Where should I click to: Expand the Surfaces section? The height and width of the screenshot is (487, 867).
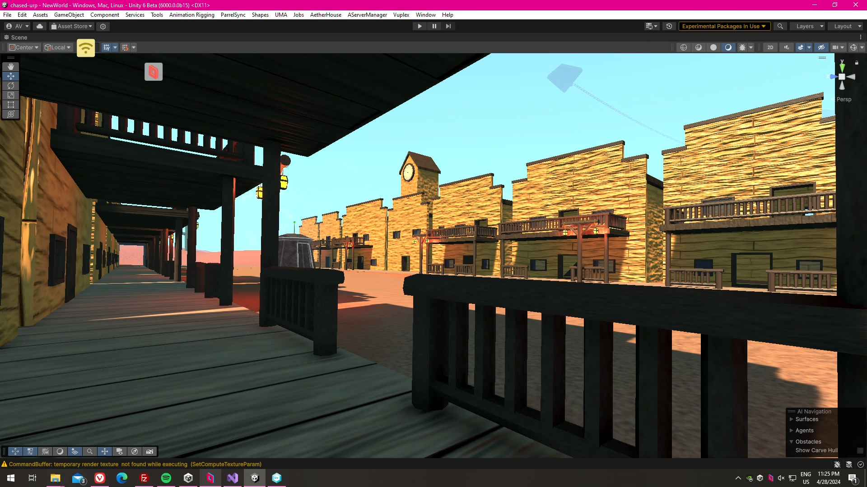point(791,419)
